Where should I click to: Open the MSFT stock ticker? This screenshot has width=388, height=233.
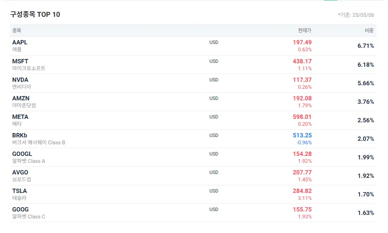pos(20,61)
